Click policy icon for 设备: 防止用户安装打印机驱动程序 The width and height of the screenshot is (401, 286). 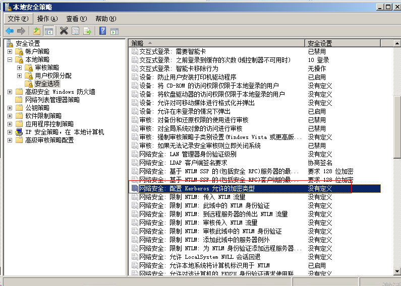click(x=135, y=77)
